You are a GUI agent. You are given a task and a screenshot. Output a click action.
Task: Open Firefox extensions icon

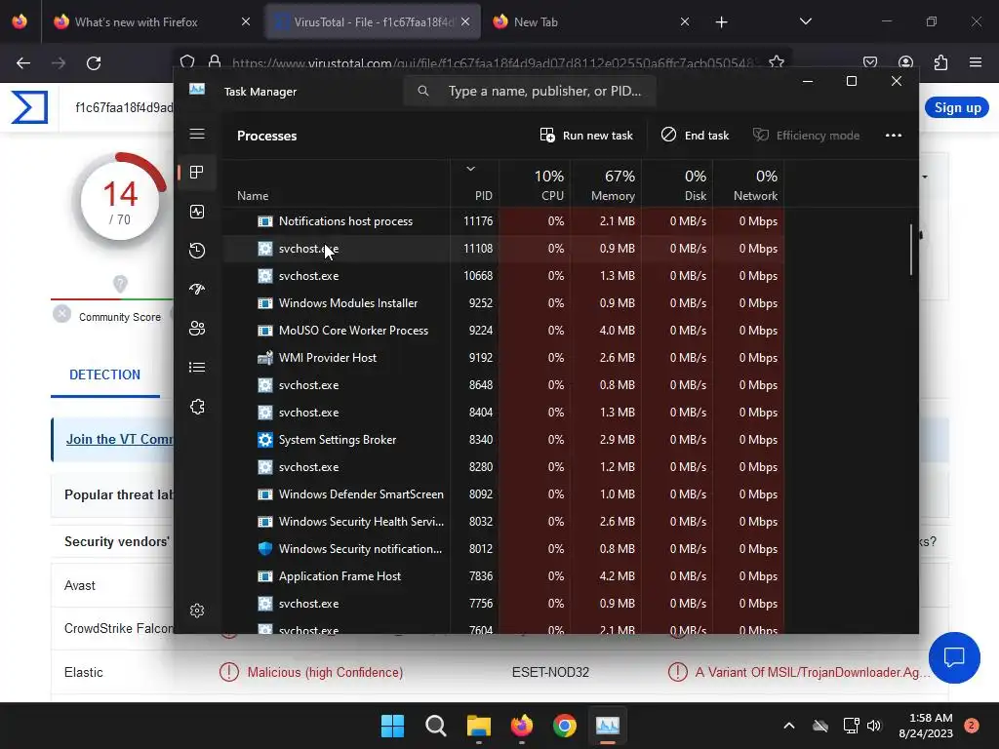tap(940, 62)
